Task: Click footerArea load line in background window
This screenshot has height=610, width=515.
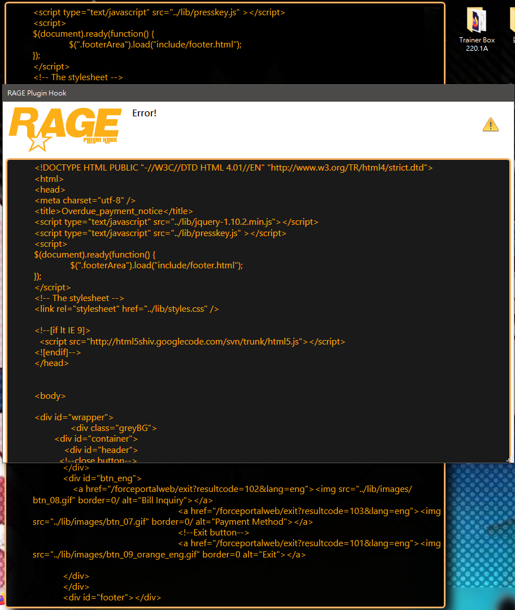Action: (x=155, y=45)
